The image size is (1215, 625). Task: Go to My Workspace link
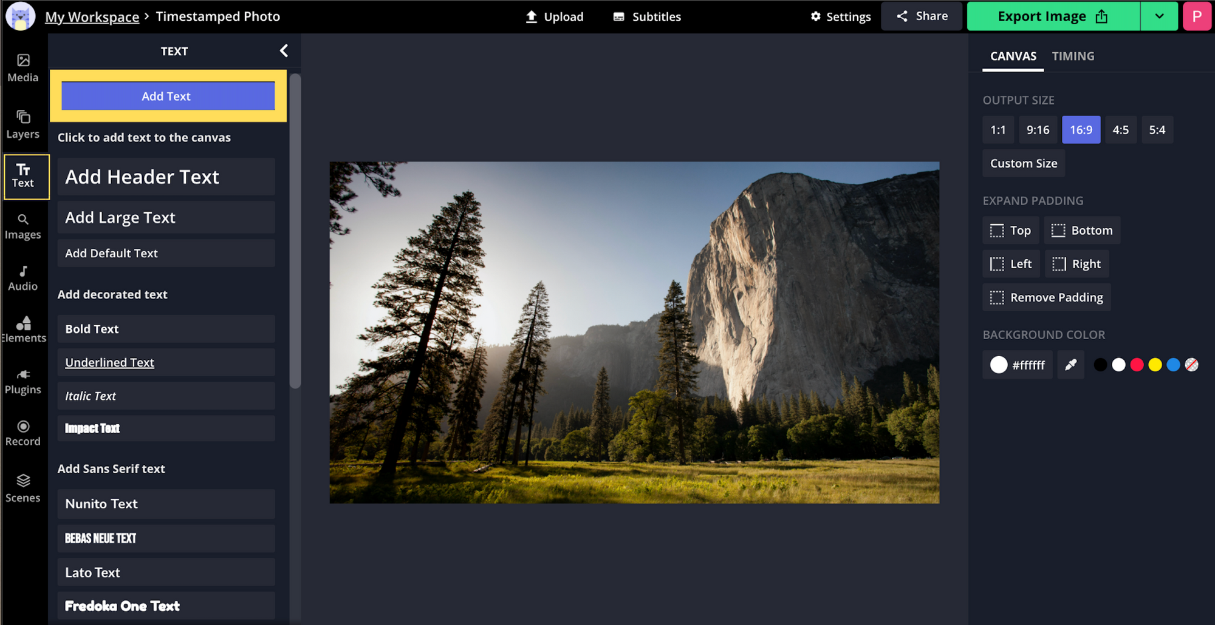[x=92, y=16]
